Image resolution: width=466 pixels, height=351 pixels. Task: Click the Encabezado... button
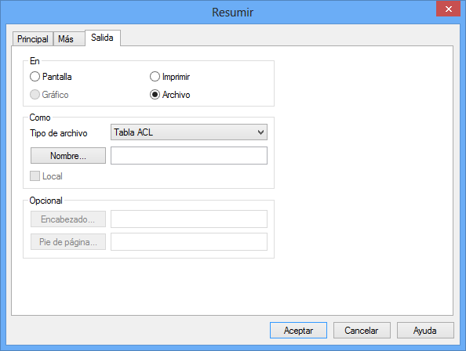[x=68, y=219]
